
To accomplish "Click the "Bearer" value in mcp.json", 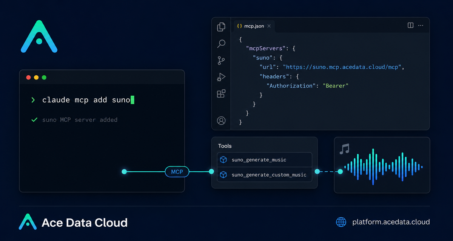I will point(336,85).
